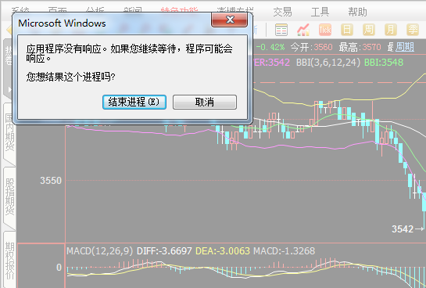Image resolution: width=426 pixels, height=288 pixels.
Task: Click the MACD(12,26,9) indicator label
Action: click(x=100, y=250)
